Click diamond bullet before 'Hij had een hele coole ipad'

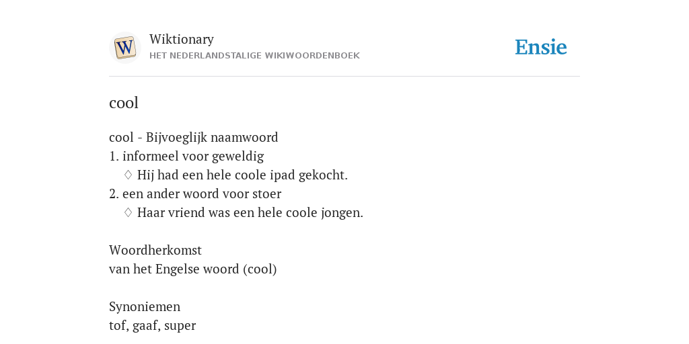click(x=129, y=175)
